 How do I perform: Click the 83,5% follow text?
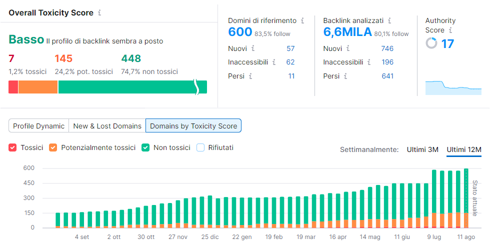point(272,34)
